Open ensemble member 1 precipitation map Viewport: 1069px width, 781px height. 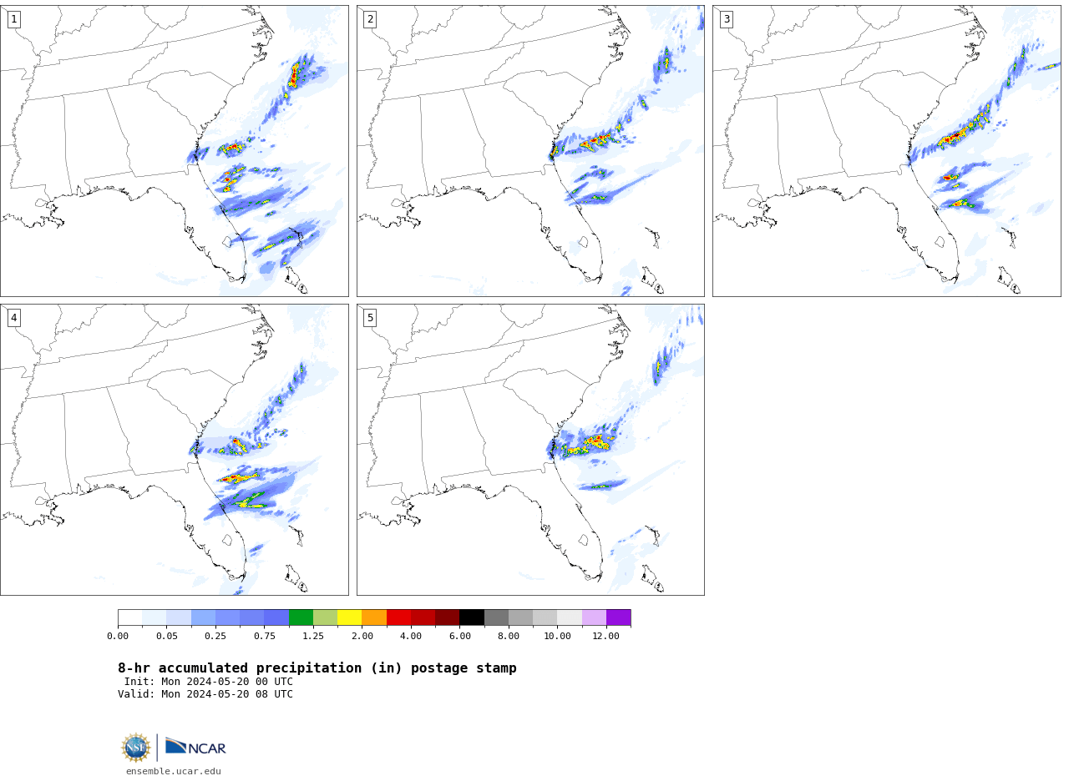175,151
